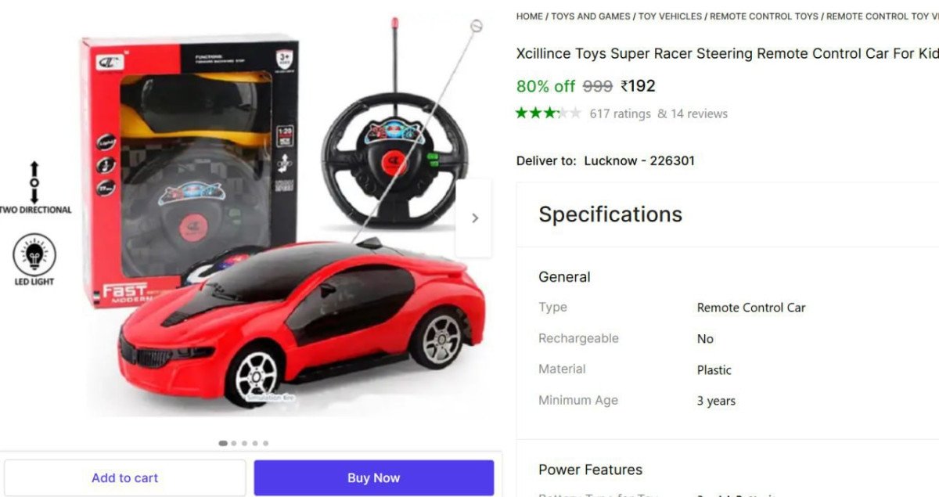Click the product title Xcillince Toys Super Racer
Image resolution: width=939 pixels, height=497 pixels.
click(728, 54)
